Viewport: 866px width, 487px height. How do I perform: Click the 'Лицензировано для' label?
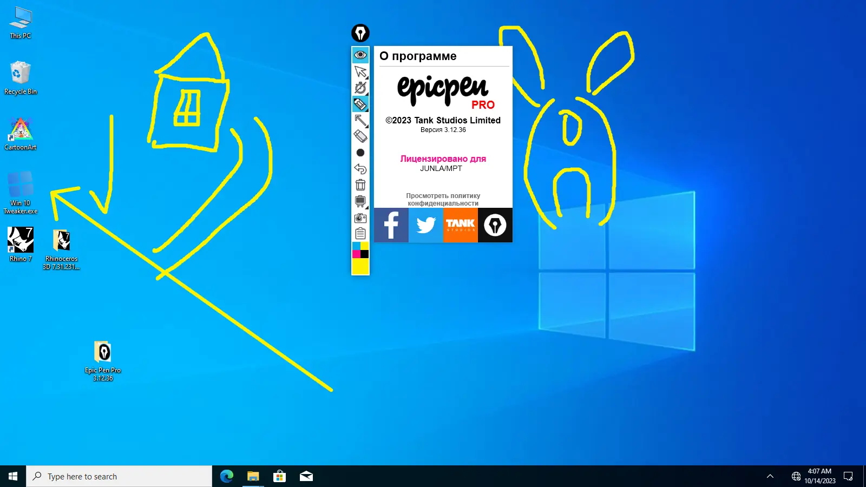click(443, 159)
